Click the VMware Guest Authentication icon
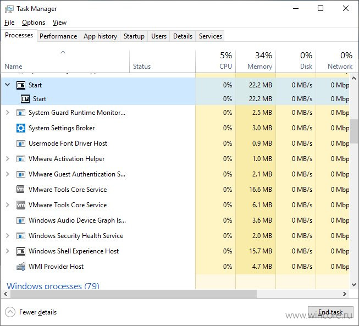This screenshot has height=326, width=359. click(21, 174)
